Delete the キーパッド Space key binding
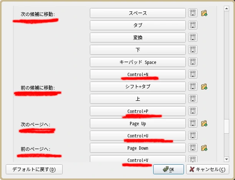The width and height of the screenshot is (235, 180). coord(192,62)
